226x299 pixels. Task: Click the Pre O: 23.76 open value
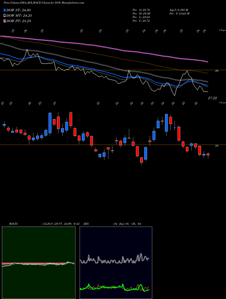coord(141,10)
